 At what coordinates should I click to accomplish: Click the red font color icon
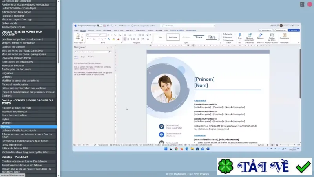pyautogui.click(x=119, y=39)
